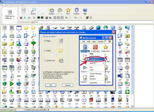The image size is (154, 112).
Task: Dismiss the dialog with the Cancel button
Action: coord(68,85)
